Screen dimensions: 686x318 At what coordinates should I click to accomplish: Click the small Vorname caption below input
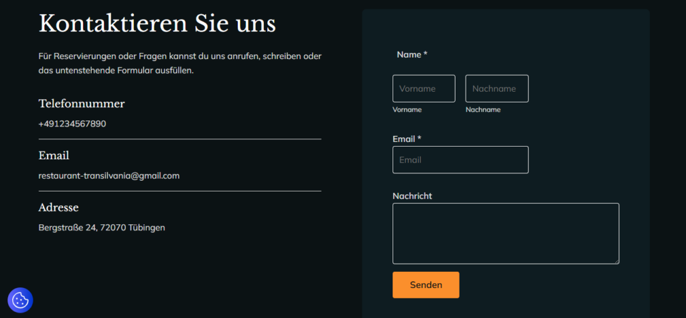point(407,110)
